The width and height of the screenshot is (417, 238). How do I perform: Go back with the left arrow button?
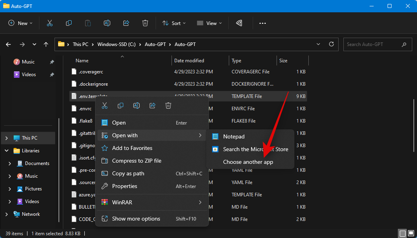8,44
